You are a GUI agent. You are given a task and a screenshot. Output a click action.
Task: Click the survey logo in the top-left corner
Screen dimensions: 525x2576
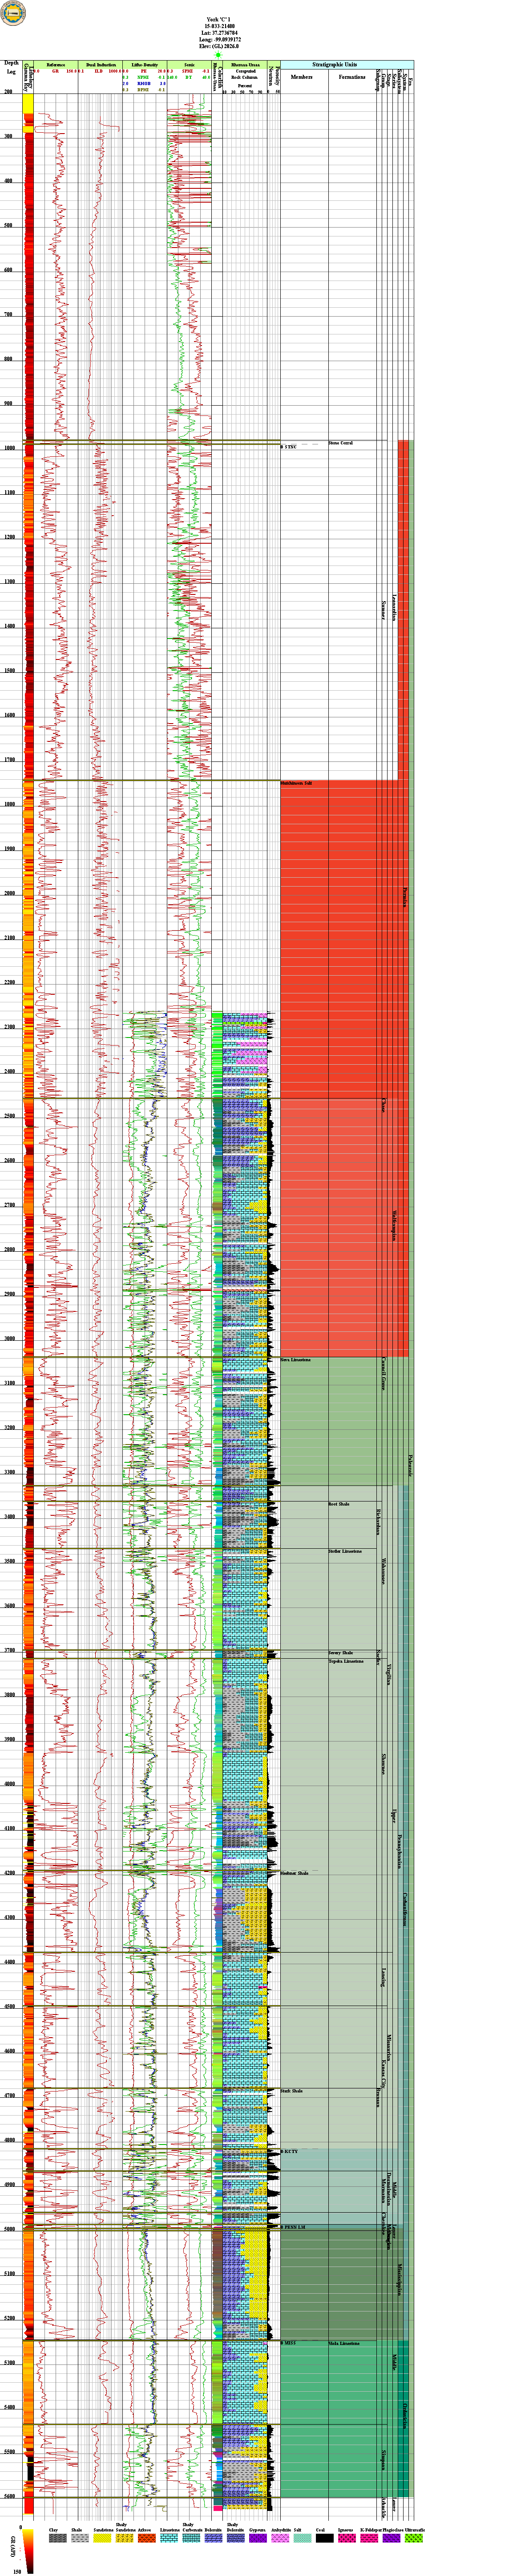12,14
